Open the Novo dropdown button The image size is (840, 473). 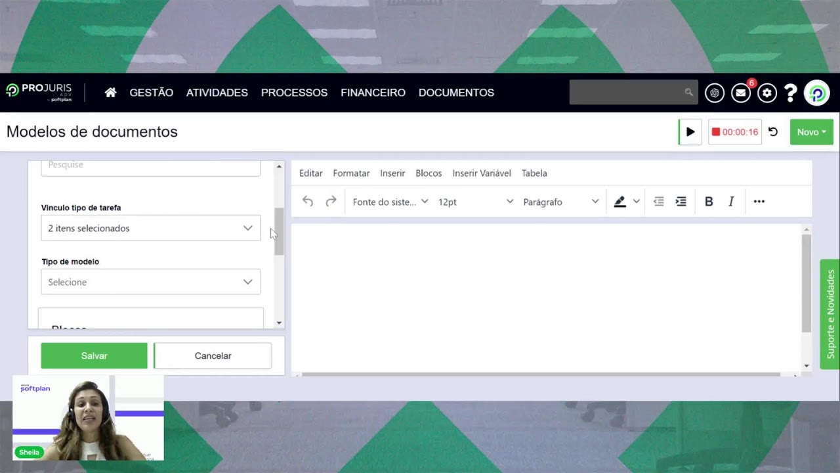pyautogui.click(x=812, y=132)
